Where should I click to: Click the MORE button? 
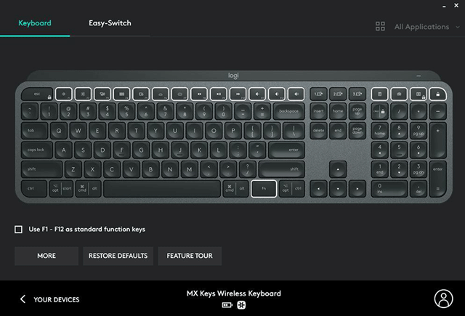coord(46,256)
